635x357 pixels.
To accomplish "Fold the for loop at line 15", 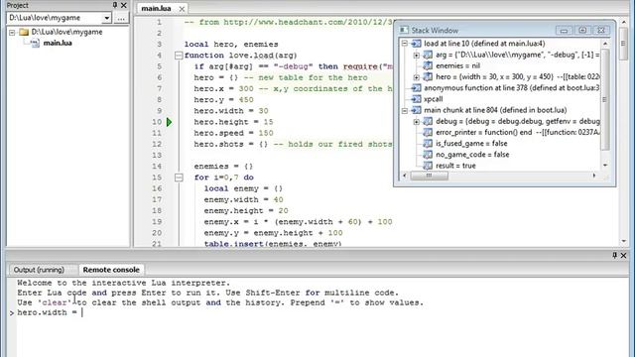I will pyautogui.click(x=179, y=178).
